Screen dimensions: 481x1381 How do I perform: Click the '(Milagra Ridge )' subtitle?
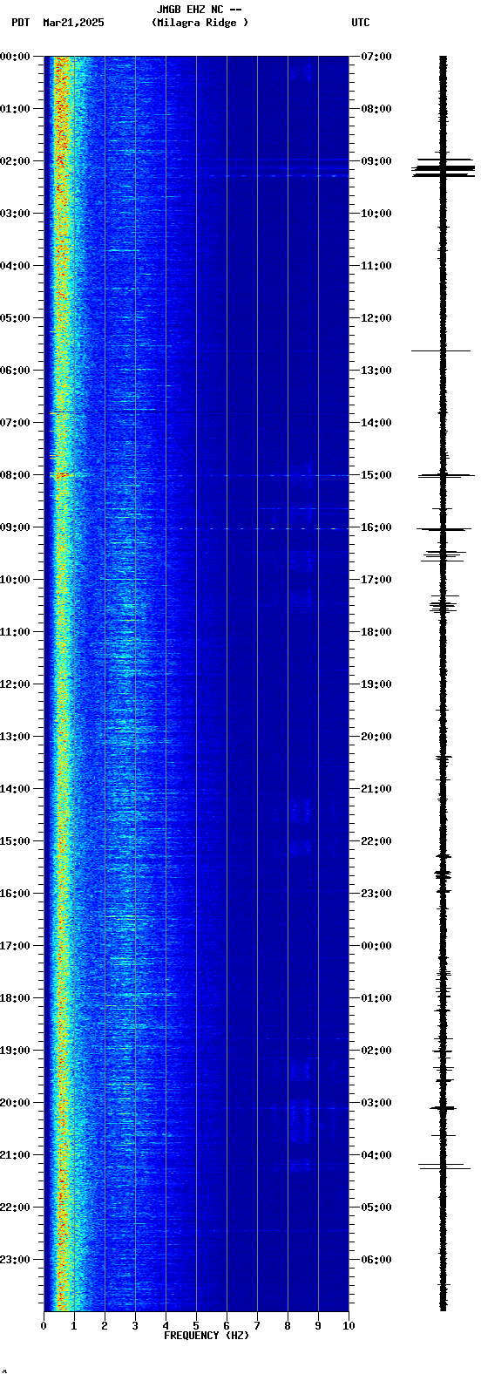tap(200, 23)
